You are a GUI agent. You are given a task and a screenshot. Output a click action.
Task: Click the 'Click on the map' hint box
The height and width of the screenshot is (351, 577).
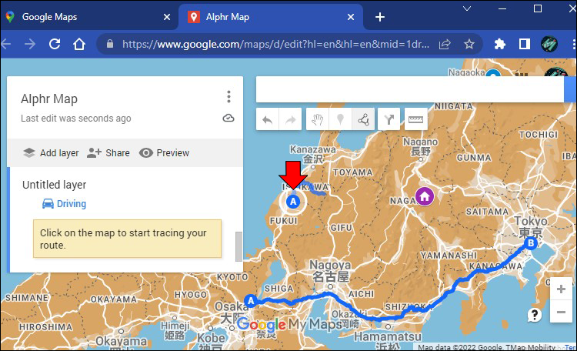point(127,239)
